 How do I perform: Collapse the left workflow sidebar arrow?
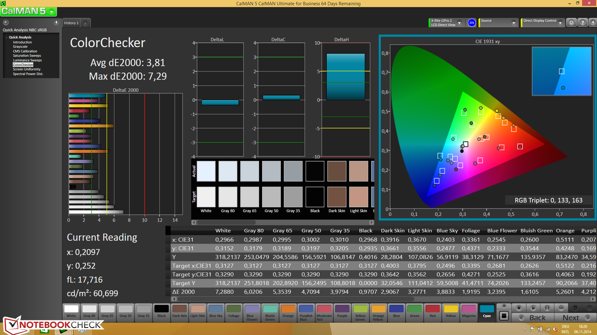click(56, 22)
